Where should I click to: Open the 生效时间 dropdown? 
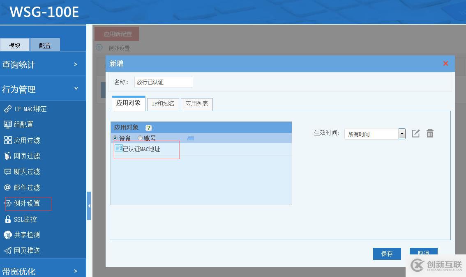coord(402,134)
